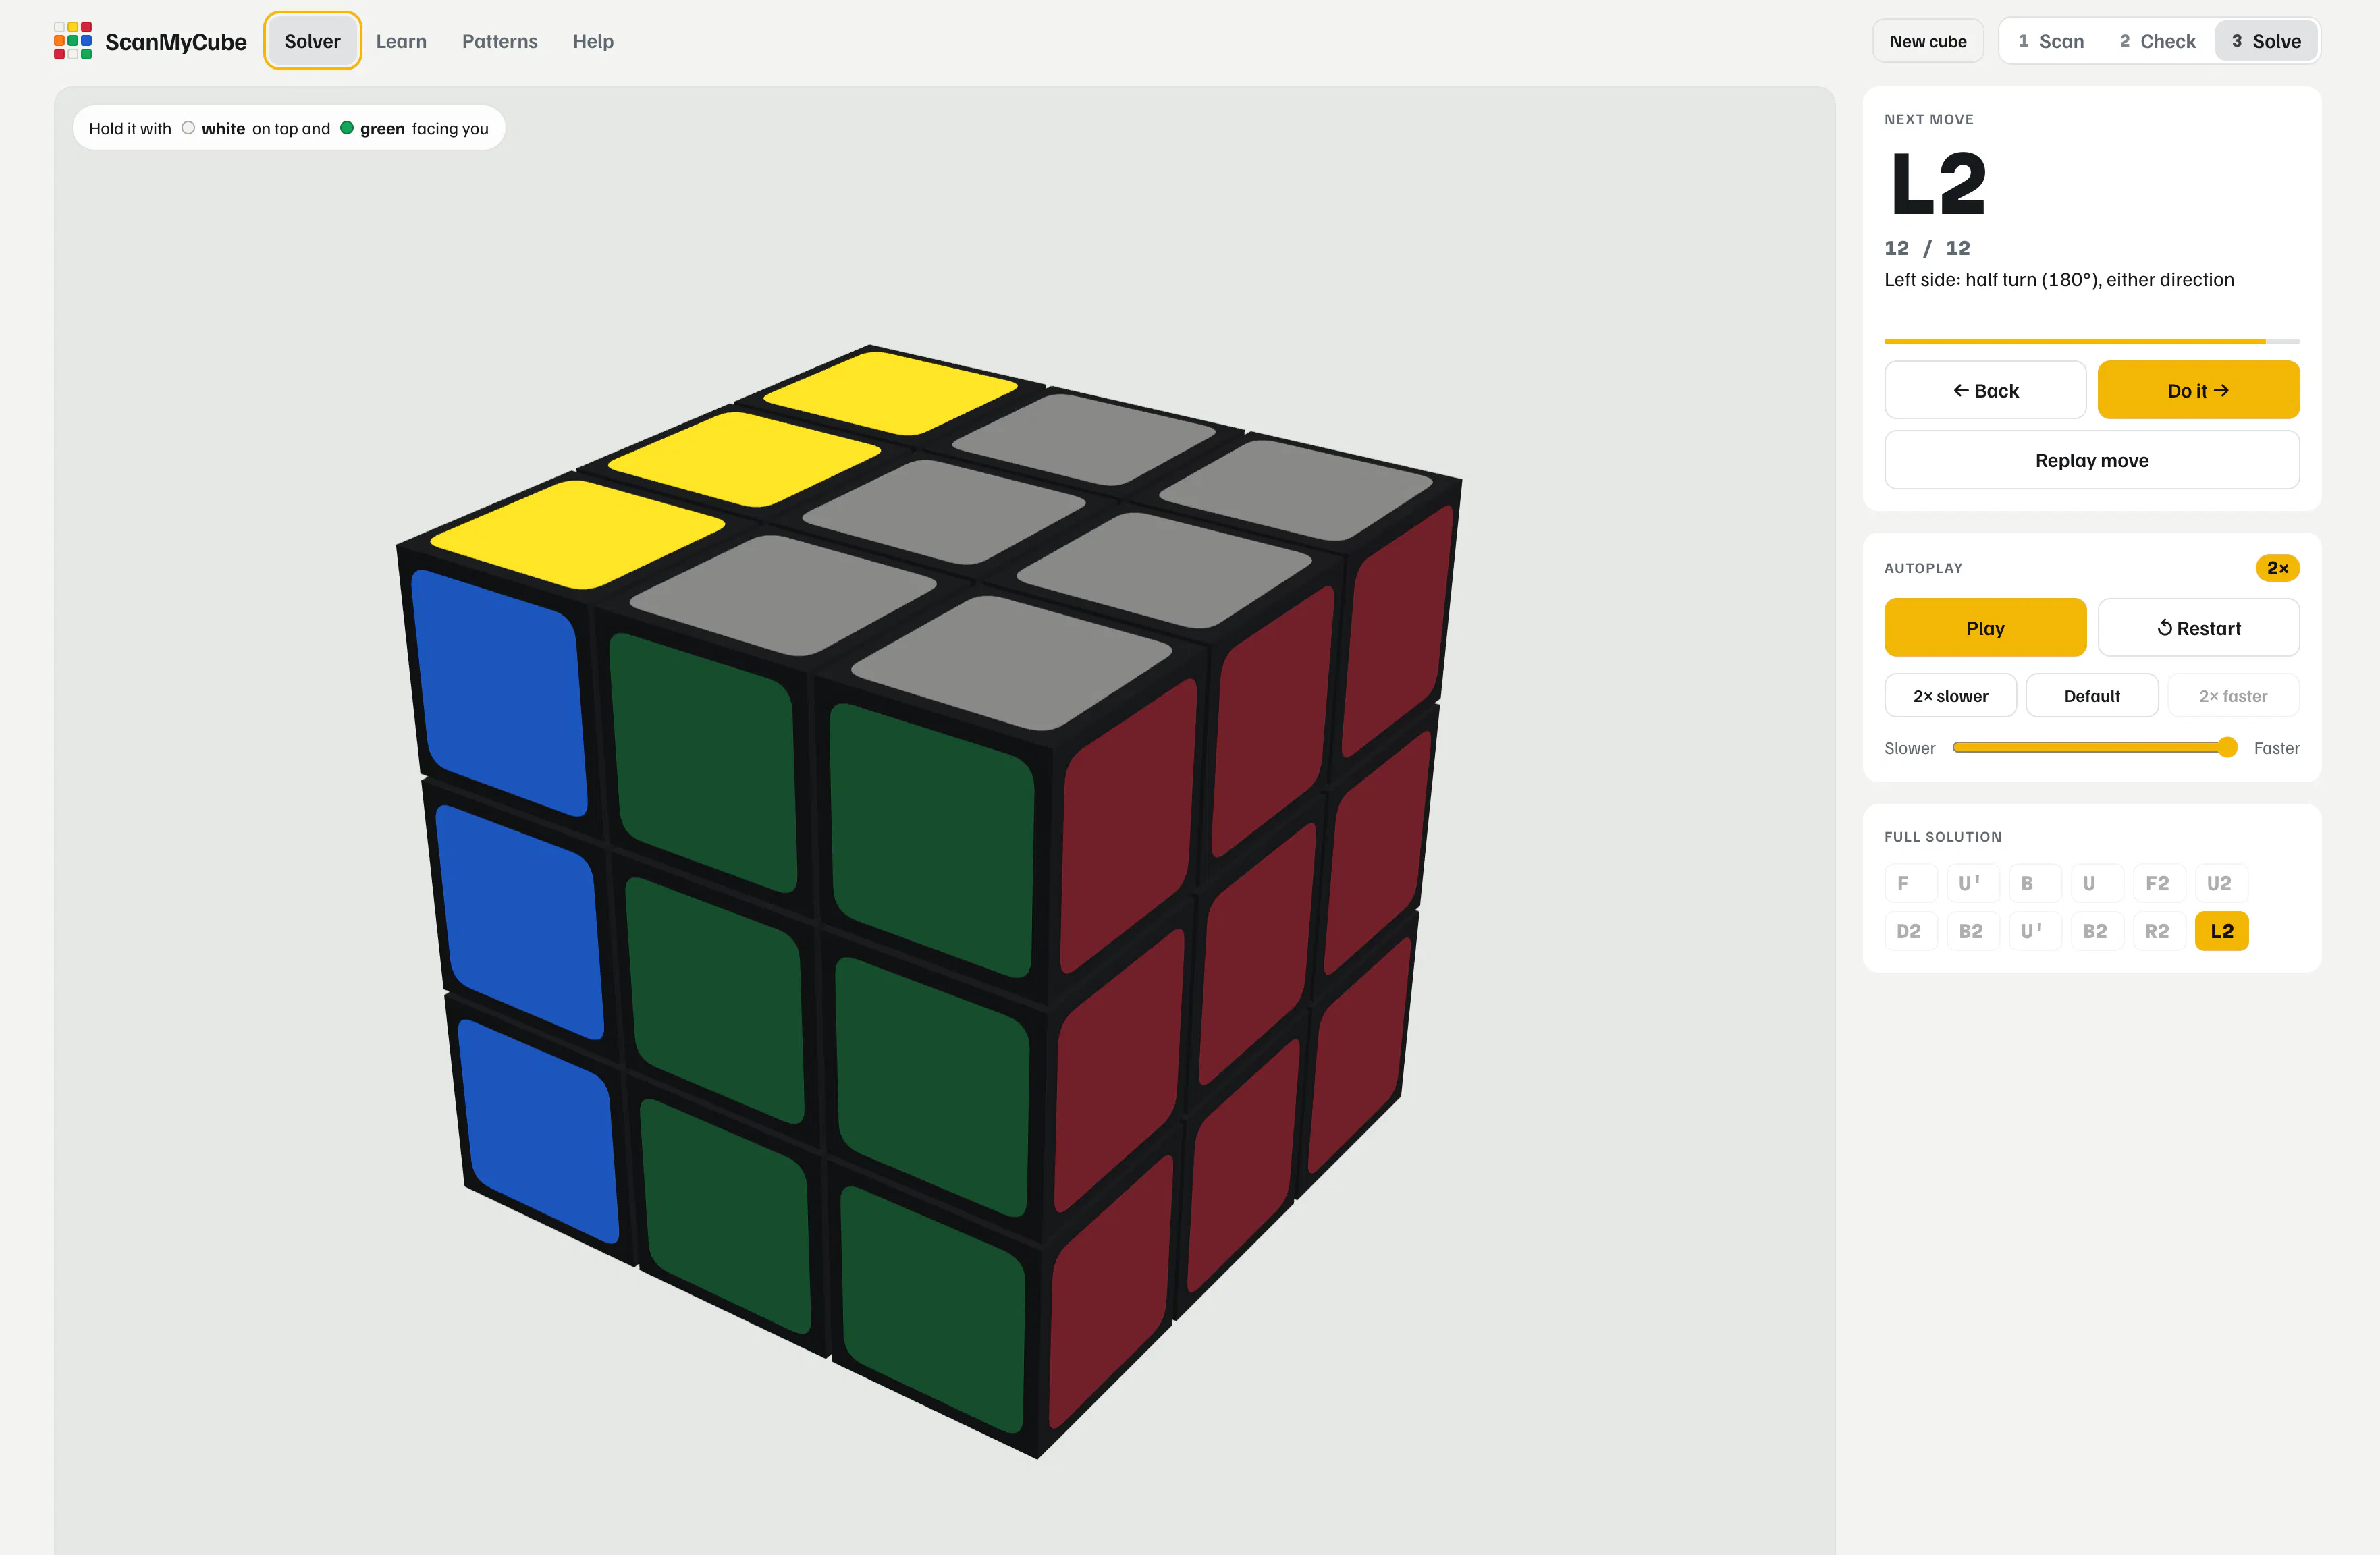Jump to the U move chip after B

tap(2097, 883)
